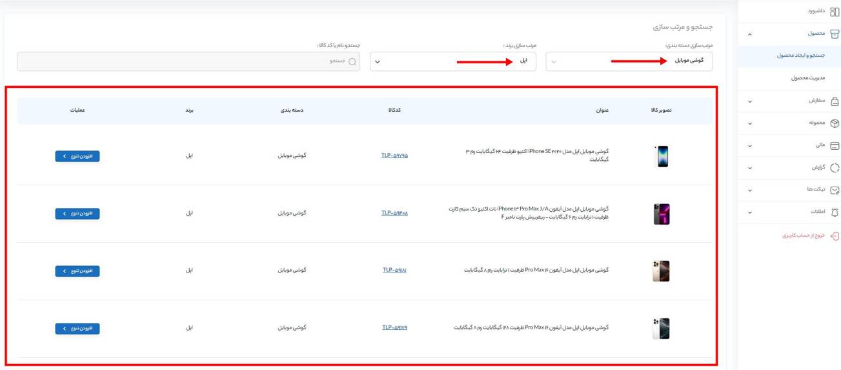Click افزودن تنوع for the 16 Pro Max 1TB row

pos(77,271)
